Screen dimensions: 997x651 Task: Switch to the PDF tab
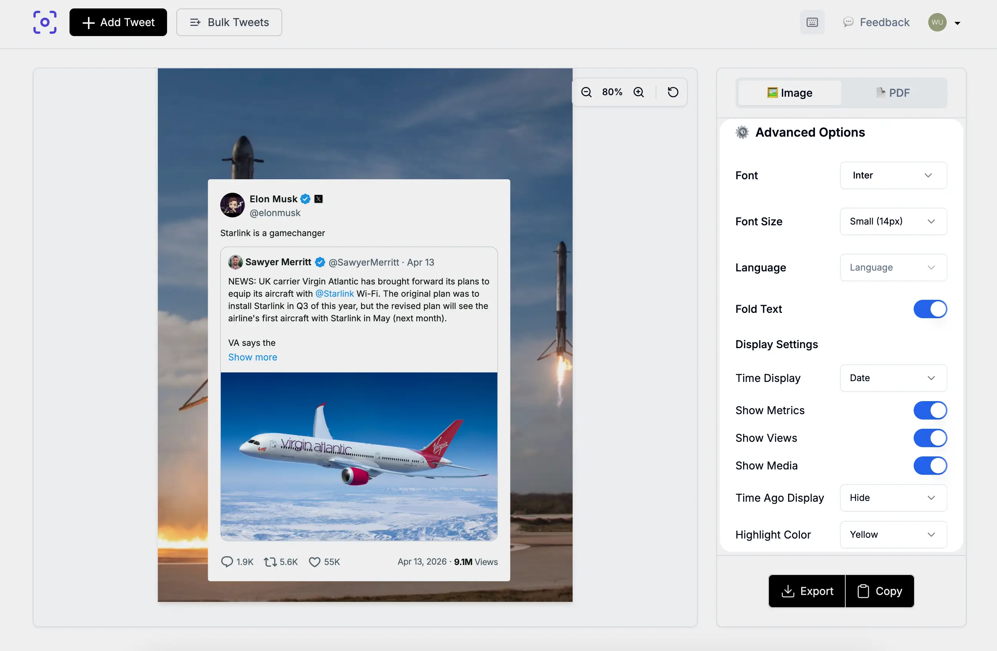pos(893,93)
